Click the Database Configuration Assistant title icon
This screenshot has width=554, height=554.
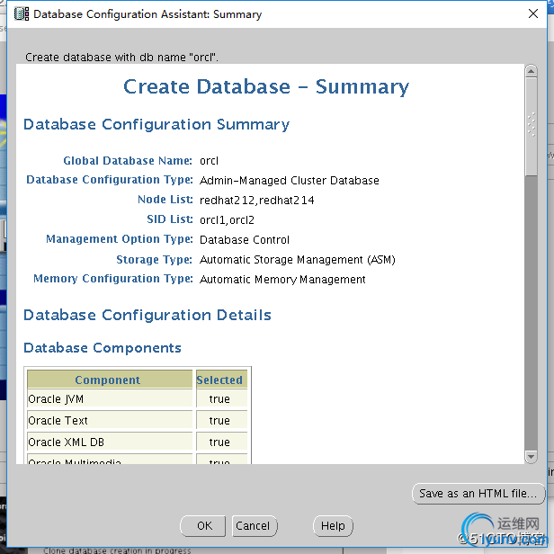tap(22, 14)
